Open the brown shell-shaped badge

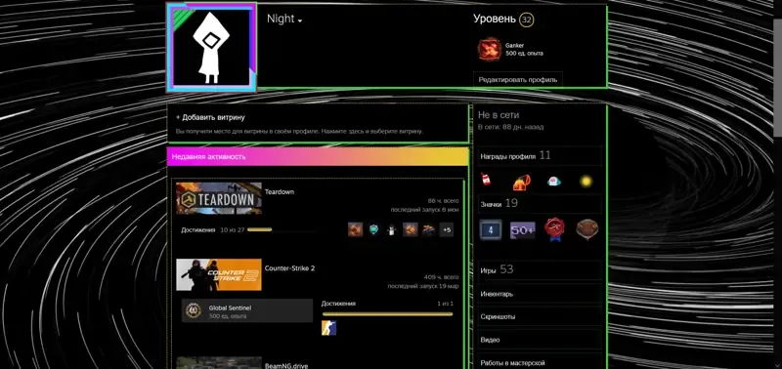point(586,230)
